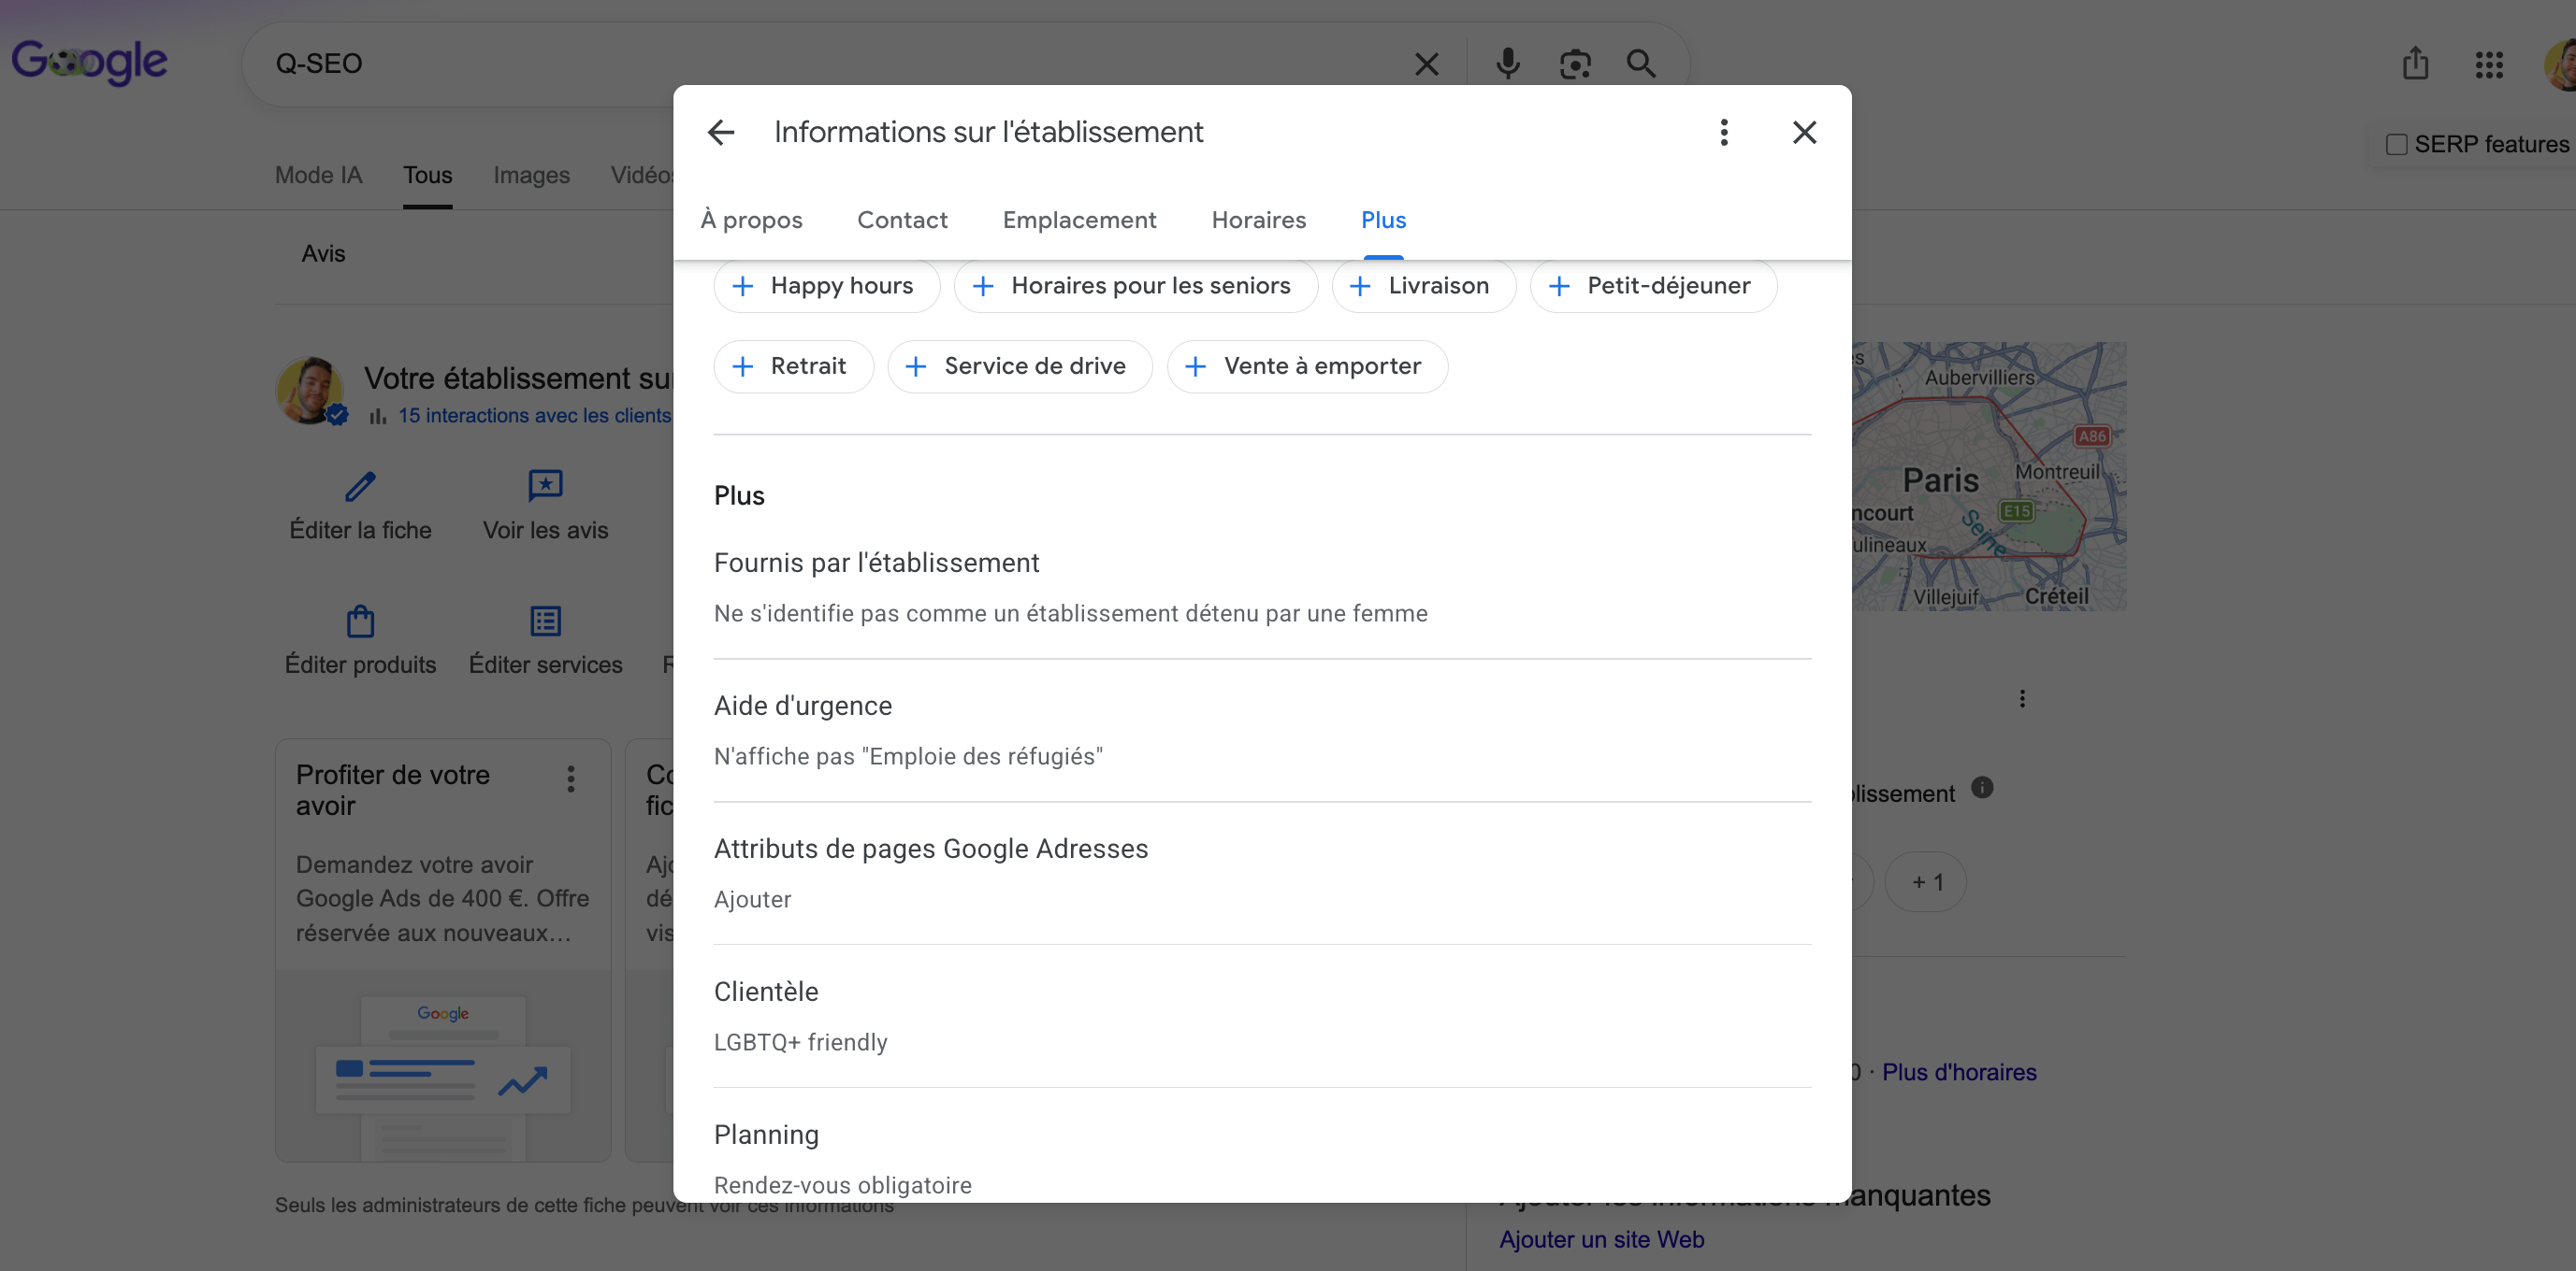Select the Tous search tab
2576x1271 pixels.
pyautogui.click(x=427, y=175)
